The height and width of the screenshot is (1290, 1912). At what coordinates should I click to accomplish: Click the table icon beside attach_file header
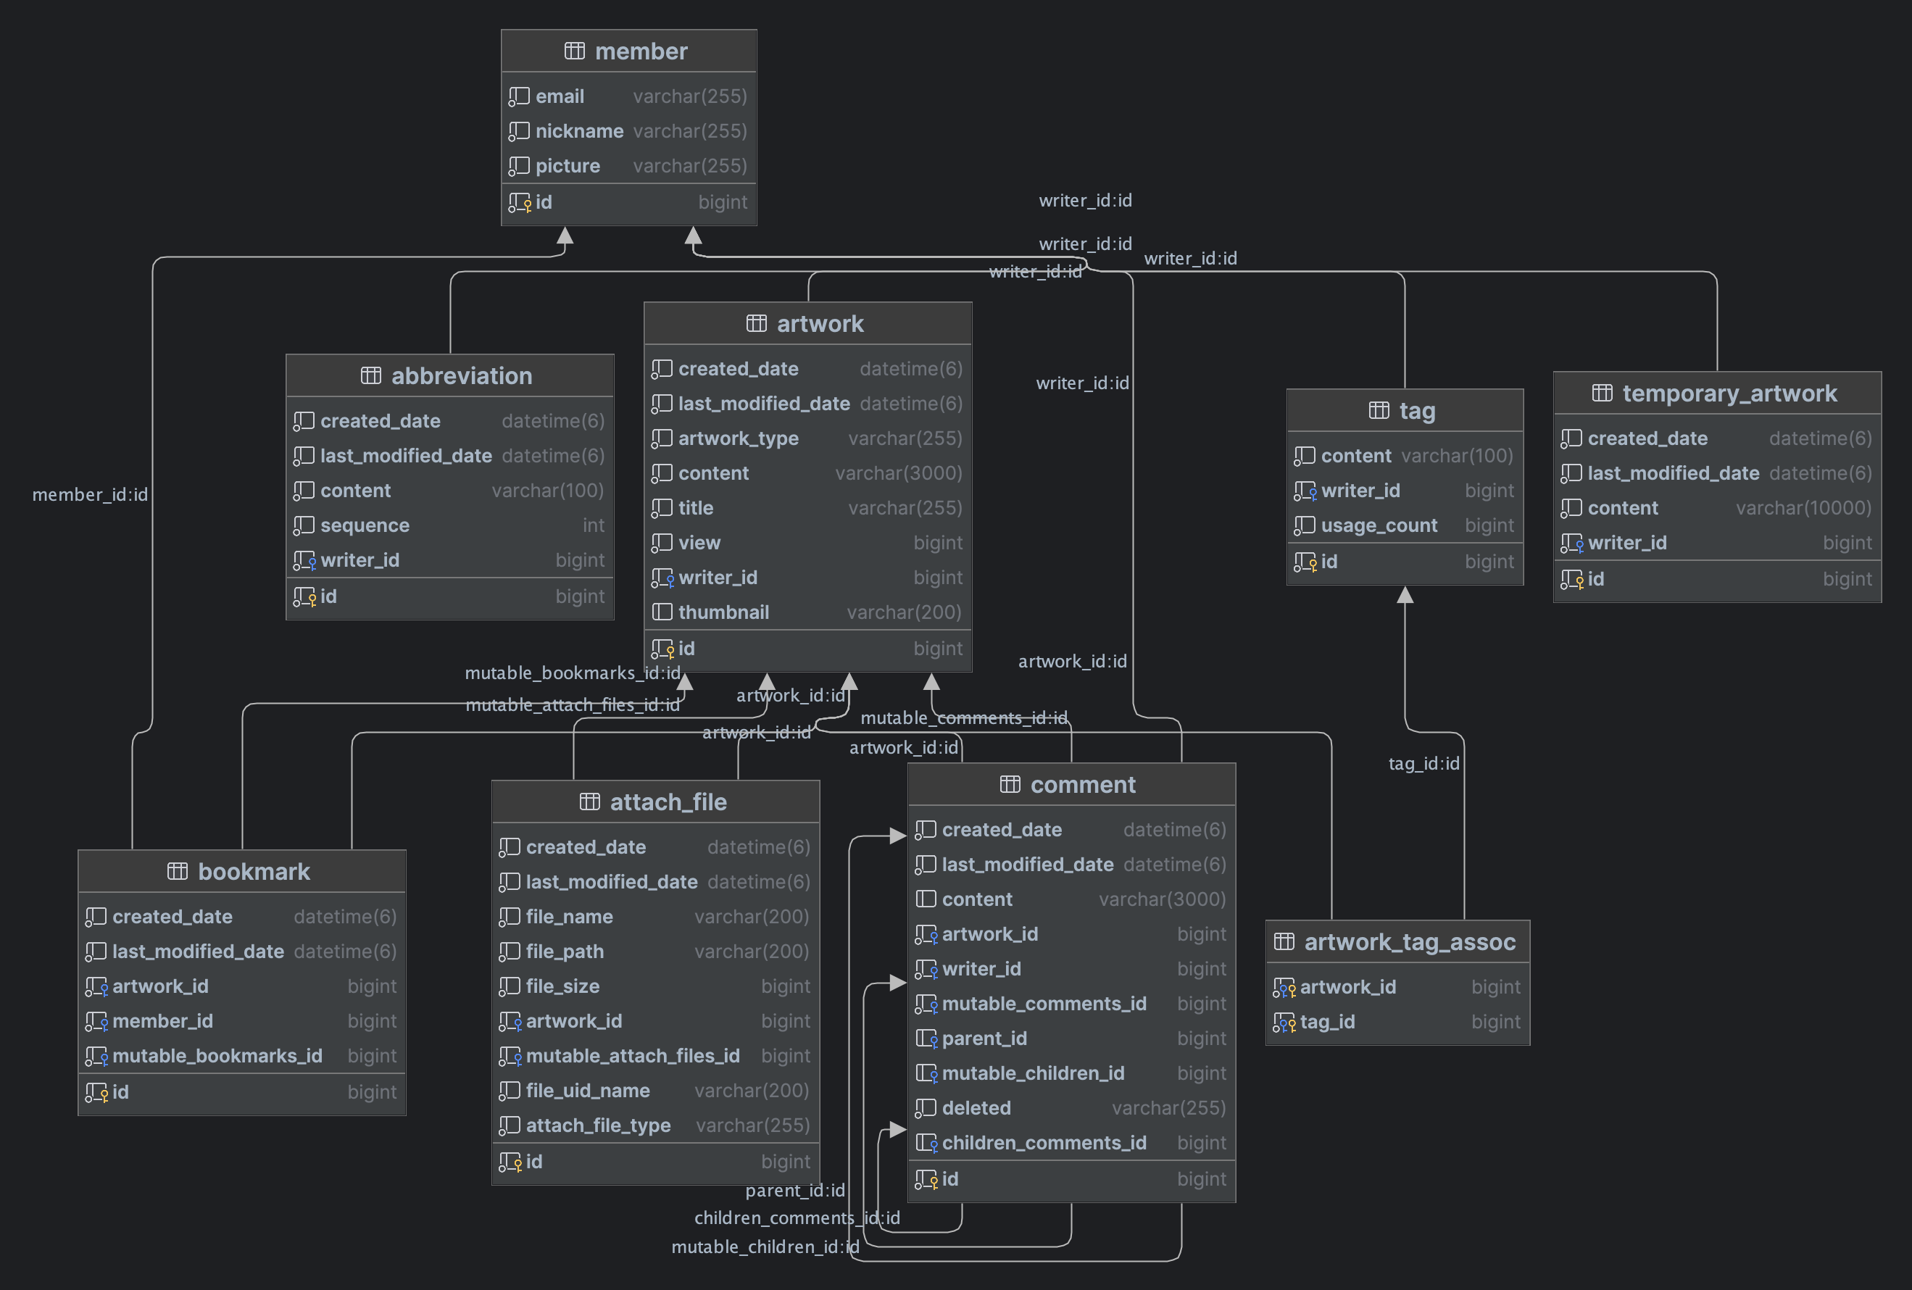(x=590, y=802)
